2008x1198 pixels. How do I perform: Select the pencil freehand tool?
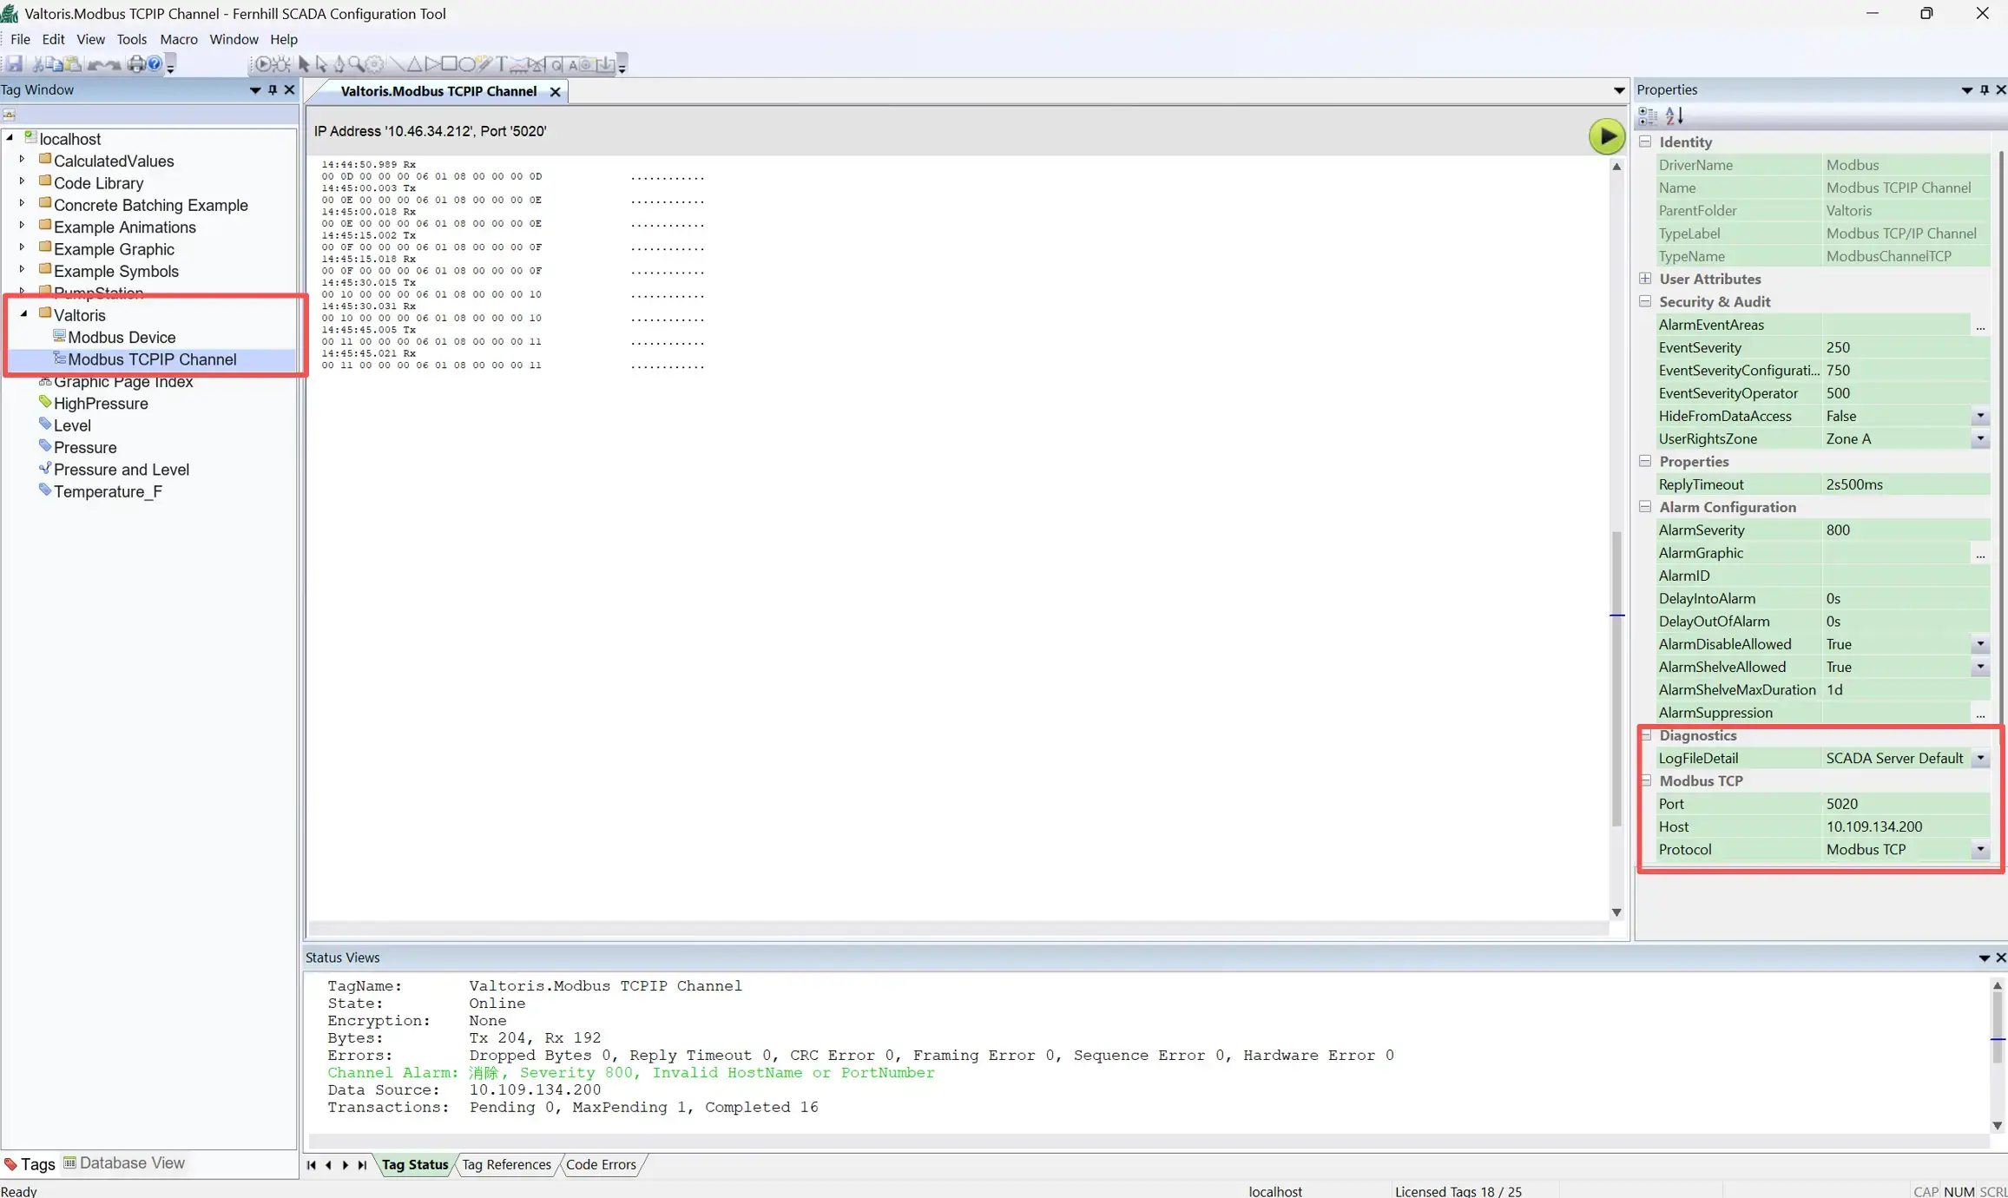[484, 63]
